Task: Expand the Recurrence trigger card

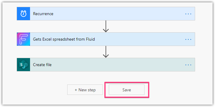Action: click(x=106, y=14)
